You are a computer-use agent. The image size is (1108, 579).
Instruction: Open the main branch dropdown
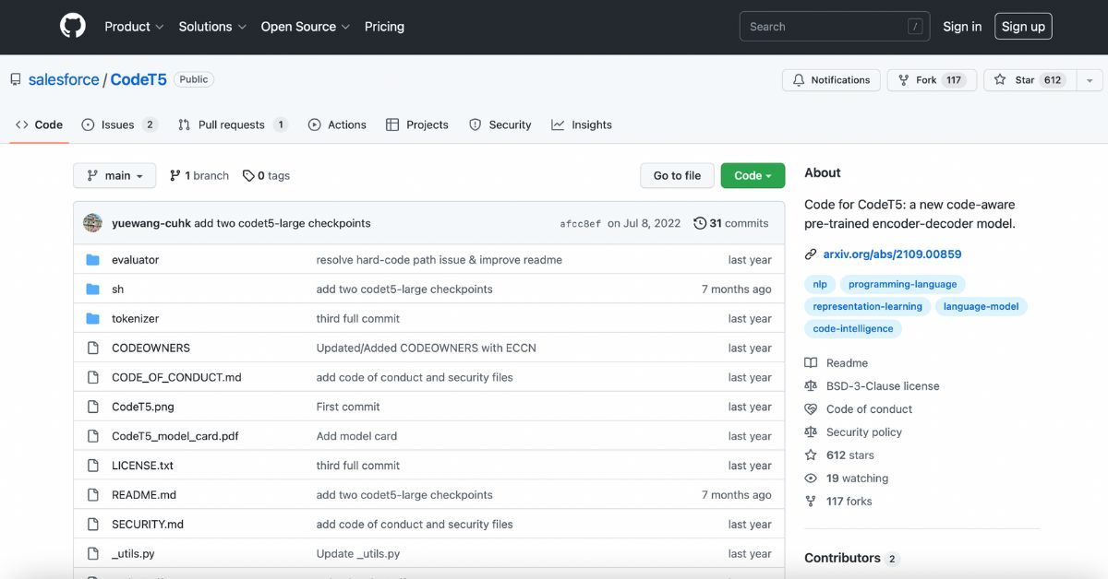(x=114, y=174)
